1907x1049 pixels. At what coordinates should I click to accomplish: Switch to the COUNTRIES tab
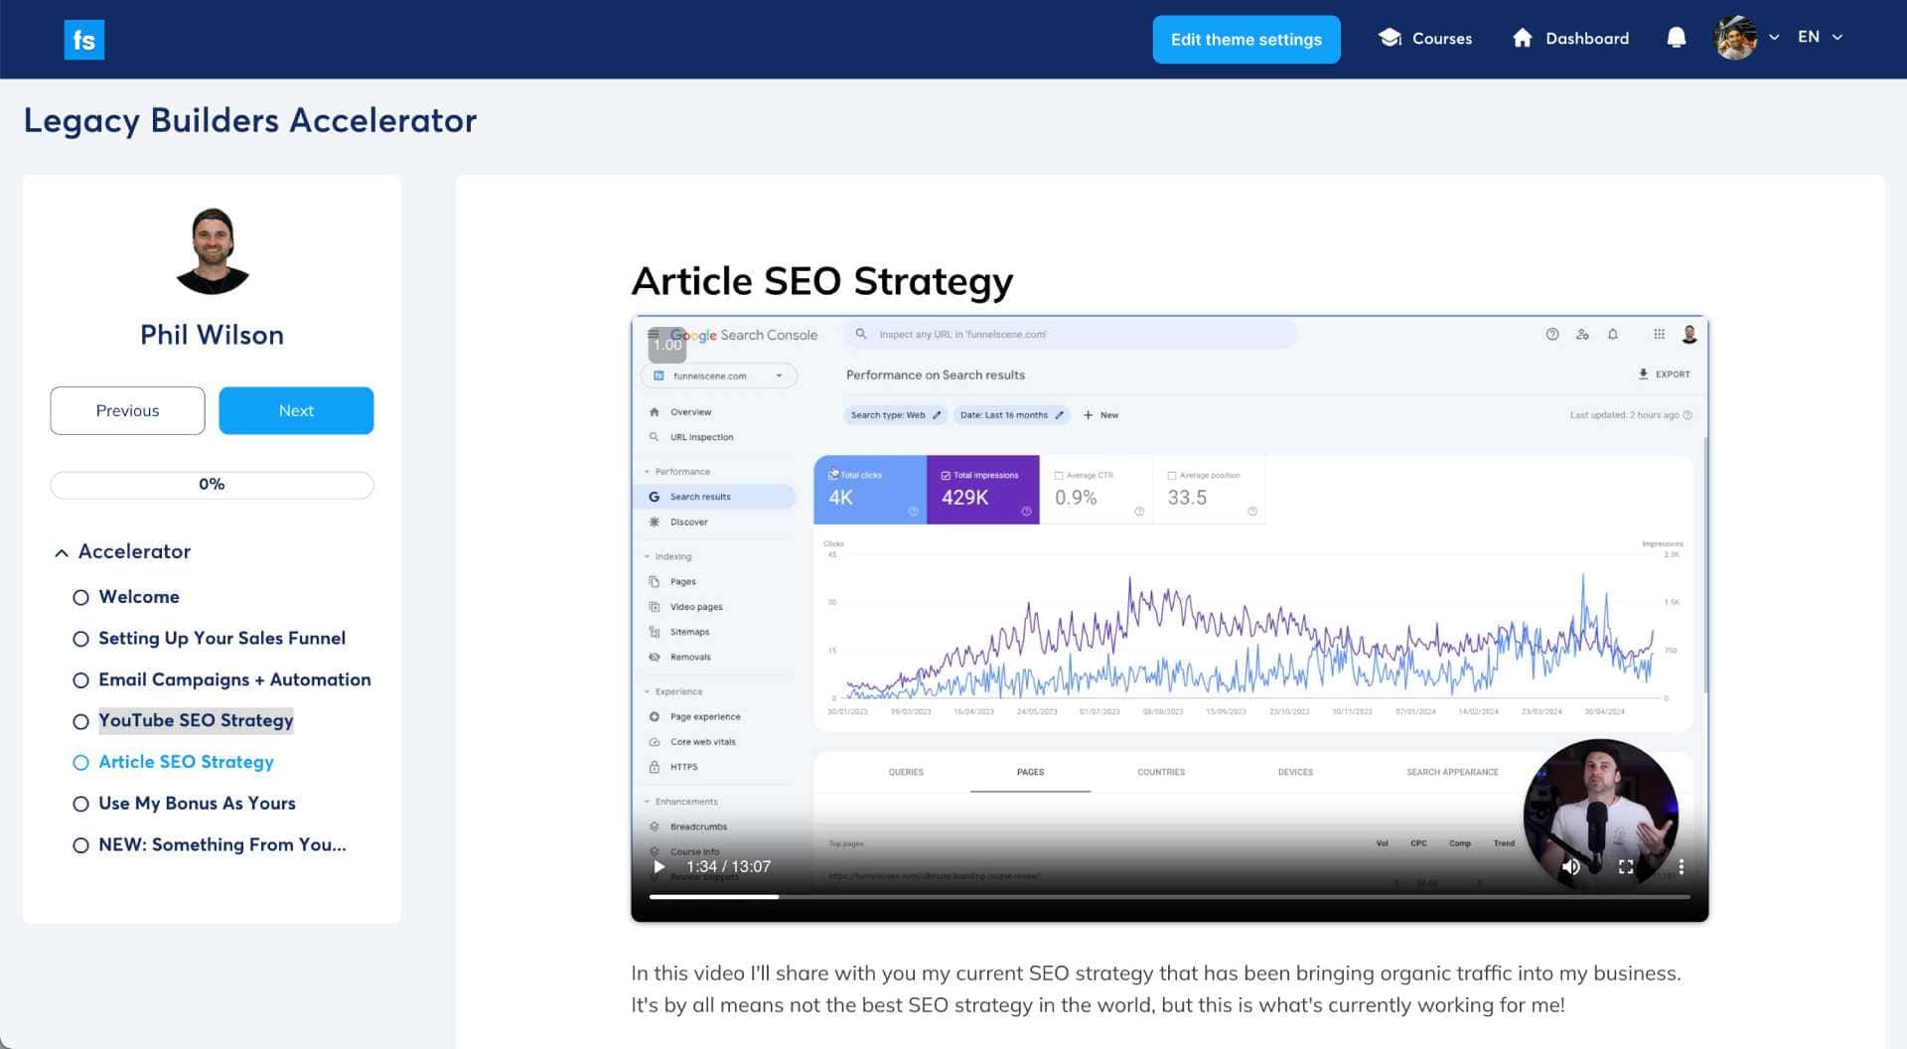tap(1161, 772)
